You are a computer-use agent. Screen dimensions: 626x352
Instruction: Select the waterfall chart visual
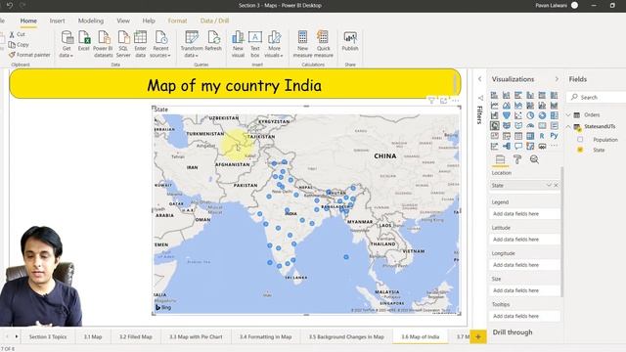pyautogui.click(x=494, y=115)
